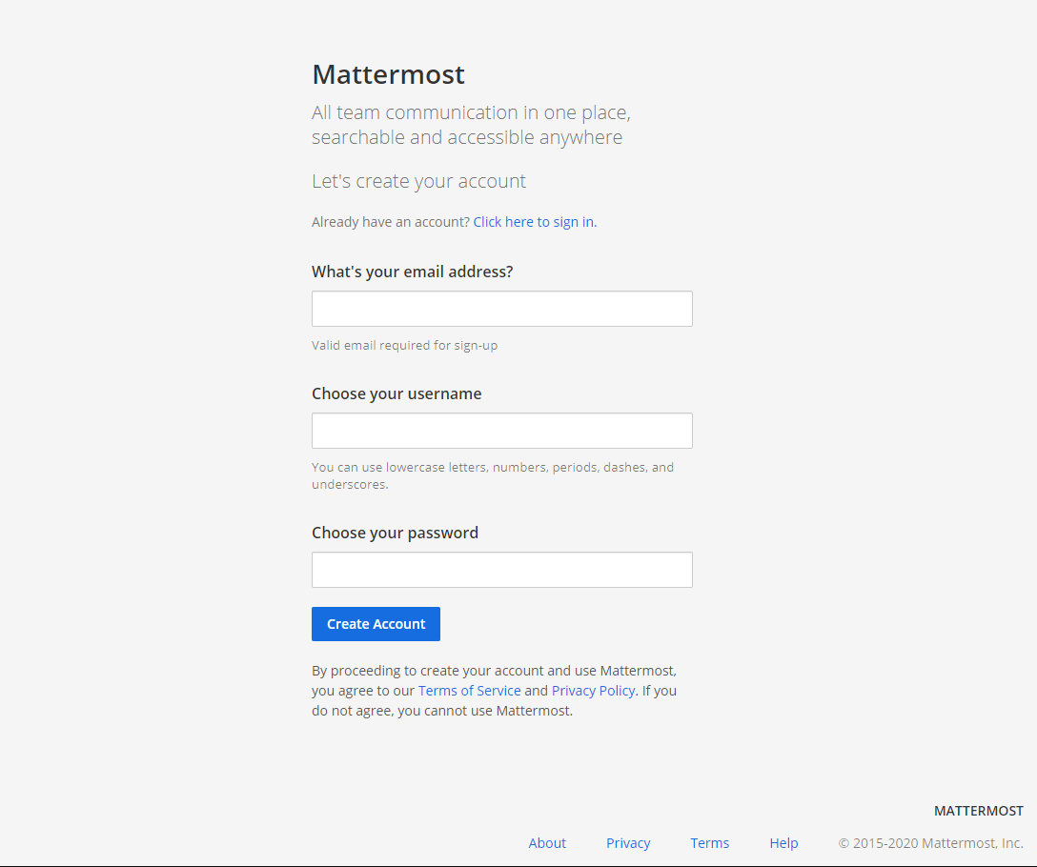Click the email address input field

coord(502,309)
